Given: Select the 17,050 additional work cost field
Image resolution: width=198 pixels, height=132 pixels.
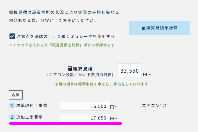Looking at the screenshot, I should pos(84,118).
